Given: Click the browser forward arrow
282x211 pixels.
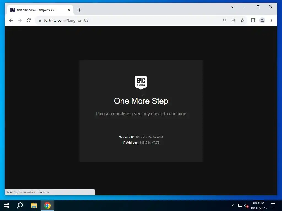Looking at the screenshot, I should pos(20,20).
